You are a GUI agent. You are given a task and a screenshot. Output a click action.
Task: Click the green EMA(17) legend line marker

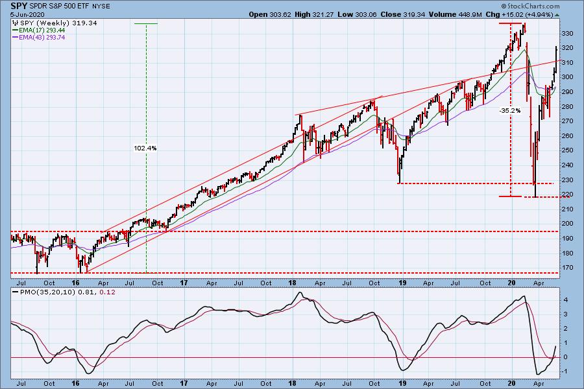click(x=16, y=30)
